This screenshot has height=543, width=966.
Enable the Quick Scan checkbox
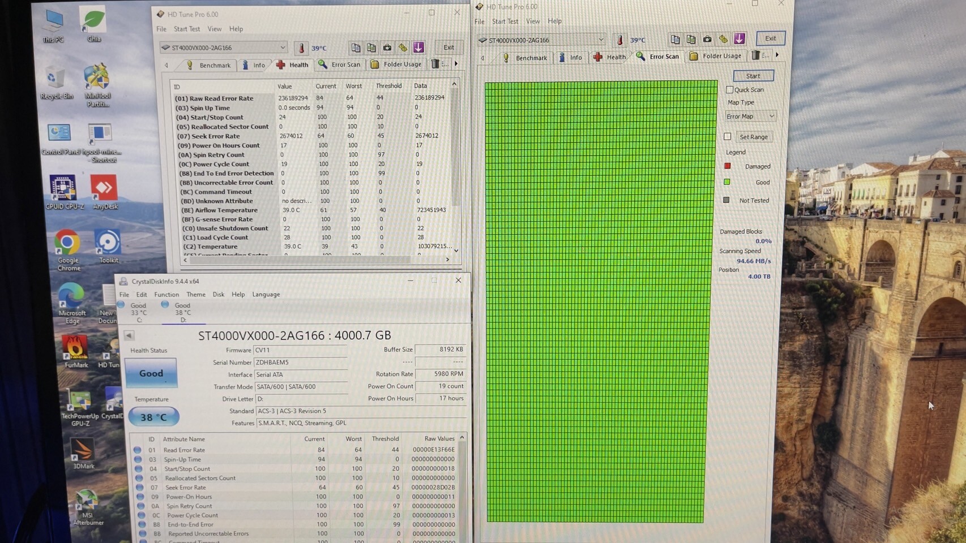coord(729,90)
